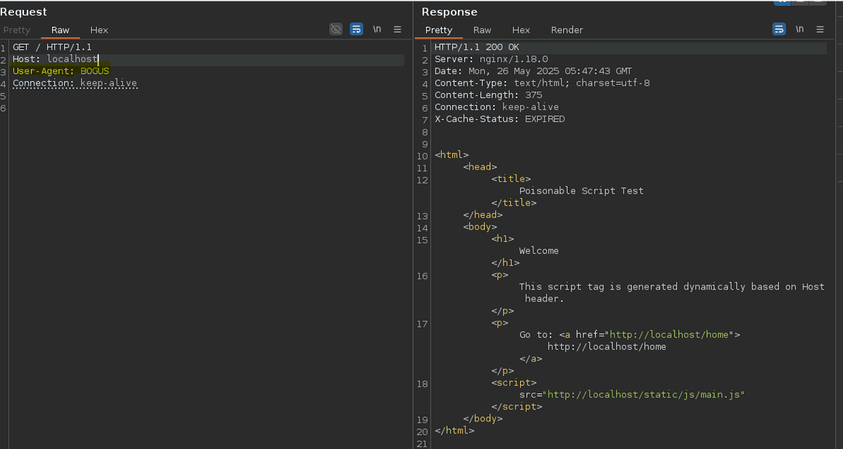This screenshot has width=843, height=449.
Task: Show non-printable characters in Request panel
Action: coord(377,29)
